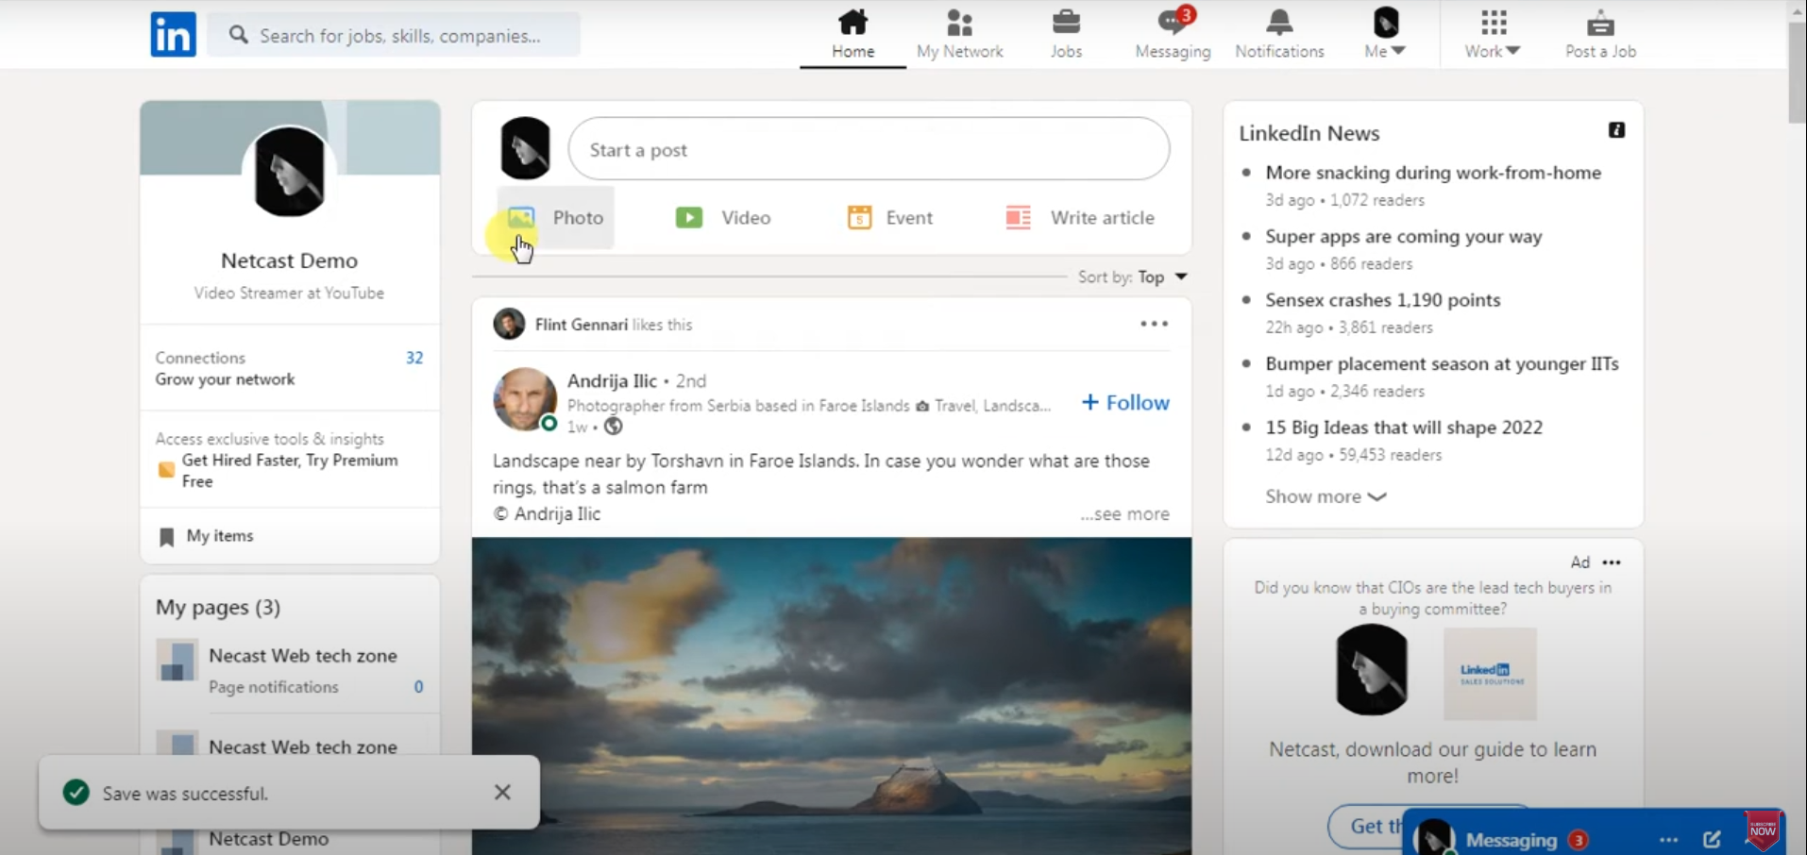Click My pages (3) heading

[218, 607]
